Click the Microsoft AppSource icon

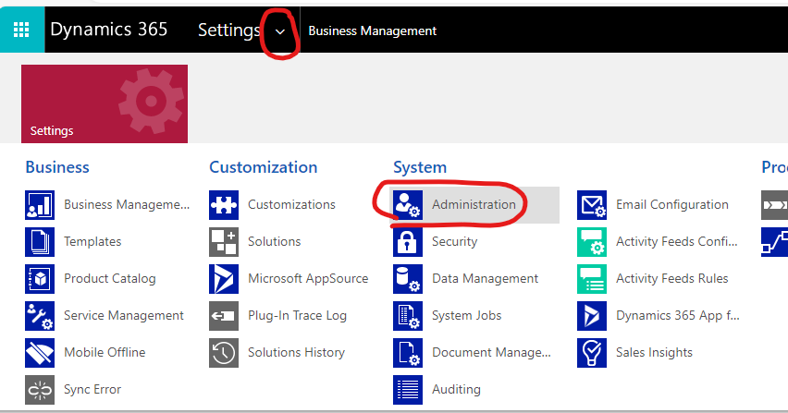click(224, 278)
